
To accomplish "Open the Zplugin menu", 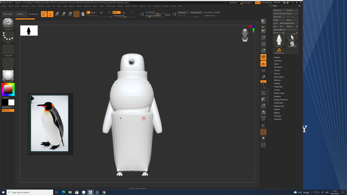I will click(165, 6).
